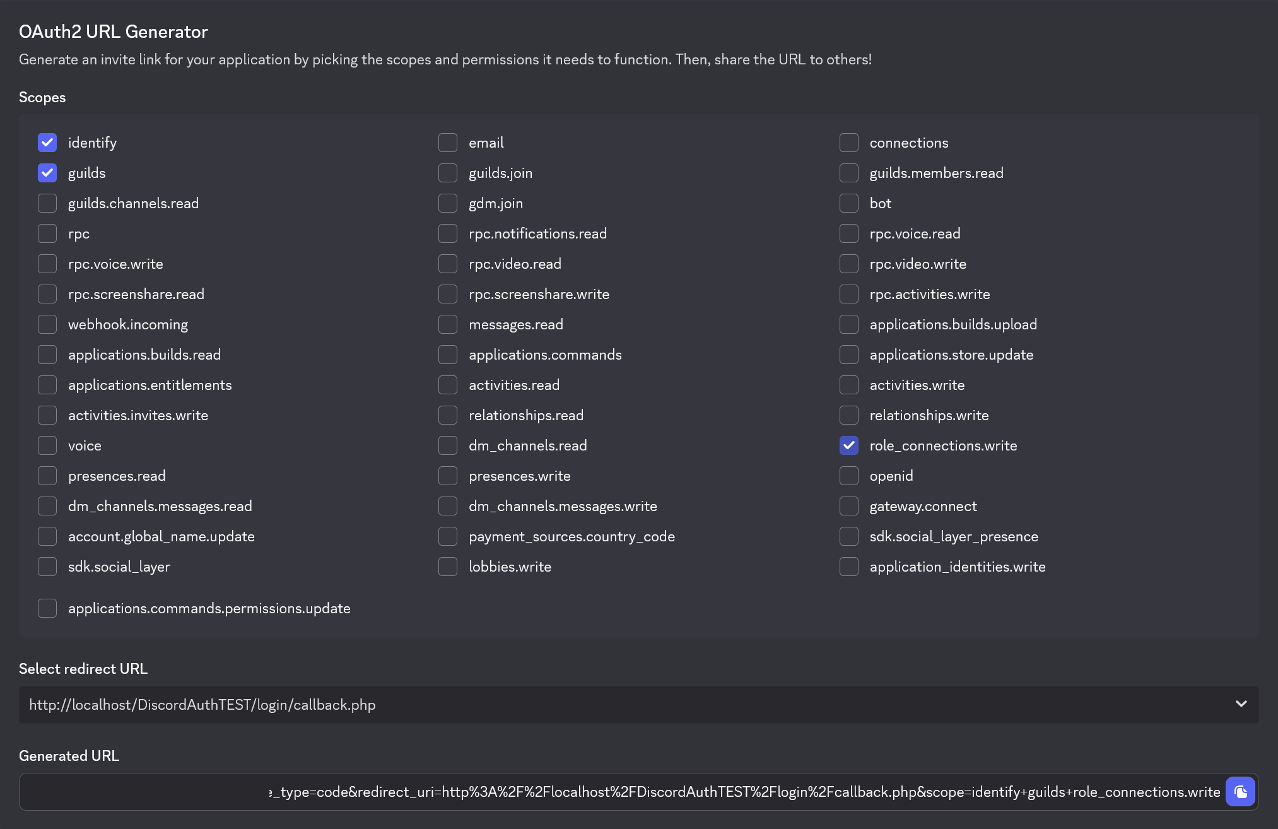Toggle the messages.read scope on

[448, 324]
